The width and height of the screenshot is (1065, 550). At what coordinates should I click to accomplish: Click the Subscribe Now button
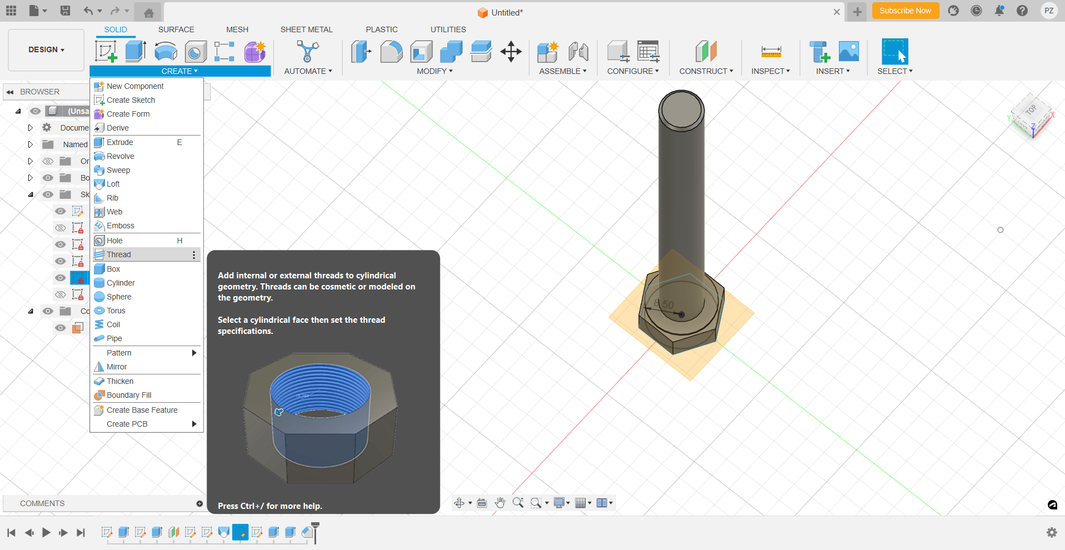click(905, 11)
